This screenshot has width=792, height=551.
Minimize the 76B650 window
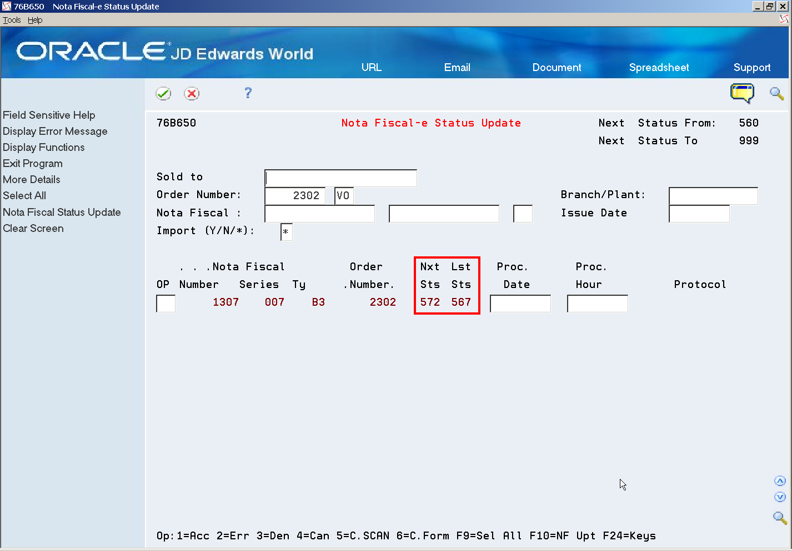[x=758, y=6]
